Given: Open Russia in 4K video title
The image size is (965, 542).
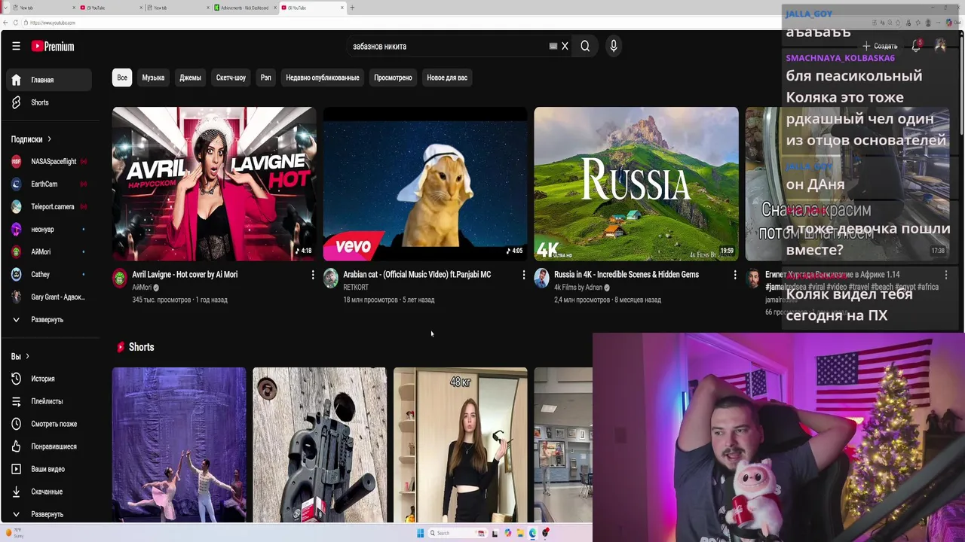Looking at the screenshot, I should (626, 275).
